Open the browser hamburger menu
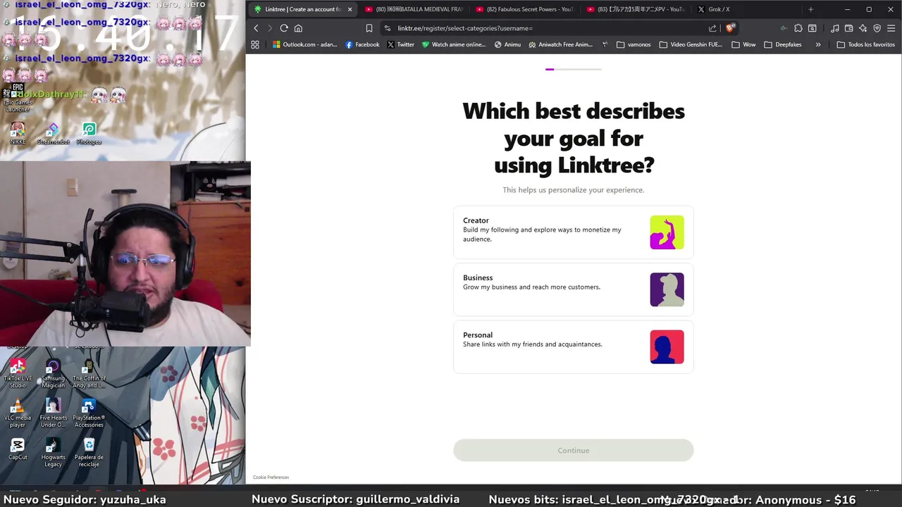 (891, 28)
